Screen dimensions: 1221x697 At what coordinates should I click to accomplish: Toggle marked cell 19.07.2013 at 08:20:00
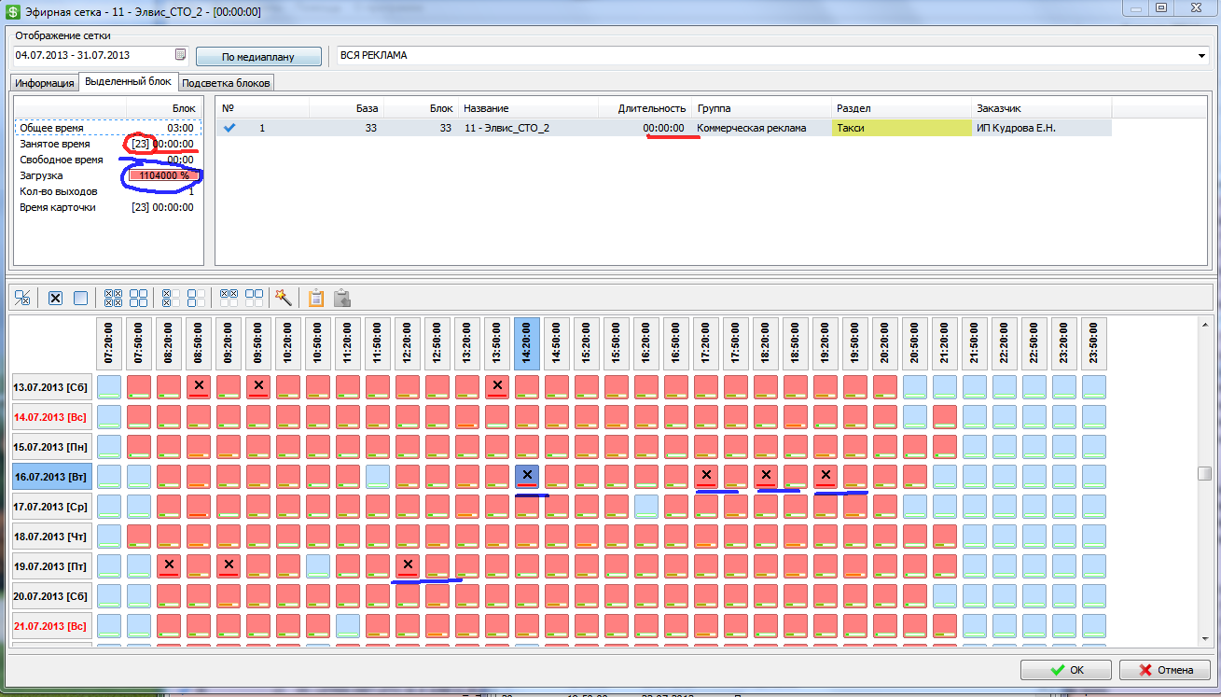tap(169, 566)
